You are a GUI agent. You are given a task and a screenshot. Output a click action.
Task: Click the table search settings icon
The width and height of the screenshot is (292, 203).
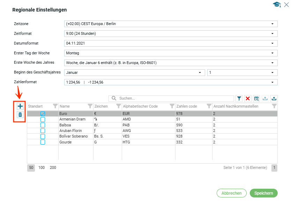(x=256, y=99)
